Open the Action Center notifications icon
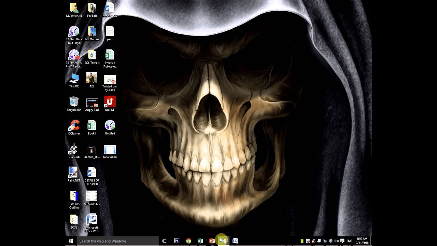This screenshot has width=437, height=246. [x=342, y=241]
